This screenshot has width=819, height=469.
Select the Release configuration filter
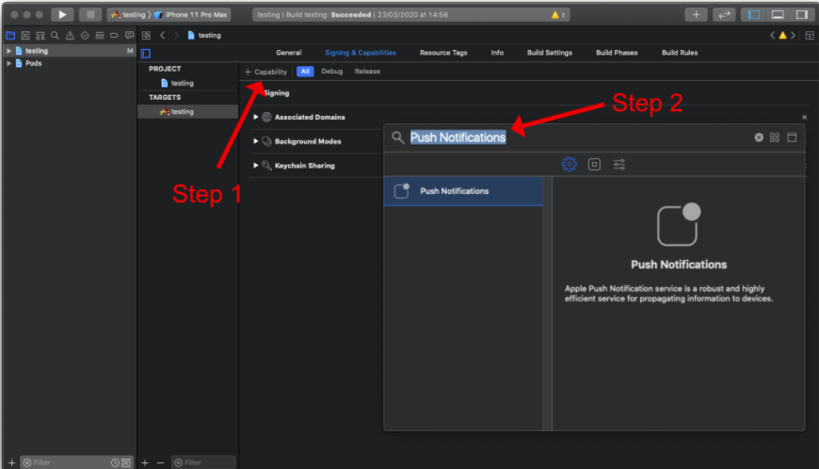coord(367,72)
